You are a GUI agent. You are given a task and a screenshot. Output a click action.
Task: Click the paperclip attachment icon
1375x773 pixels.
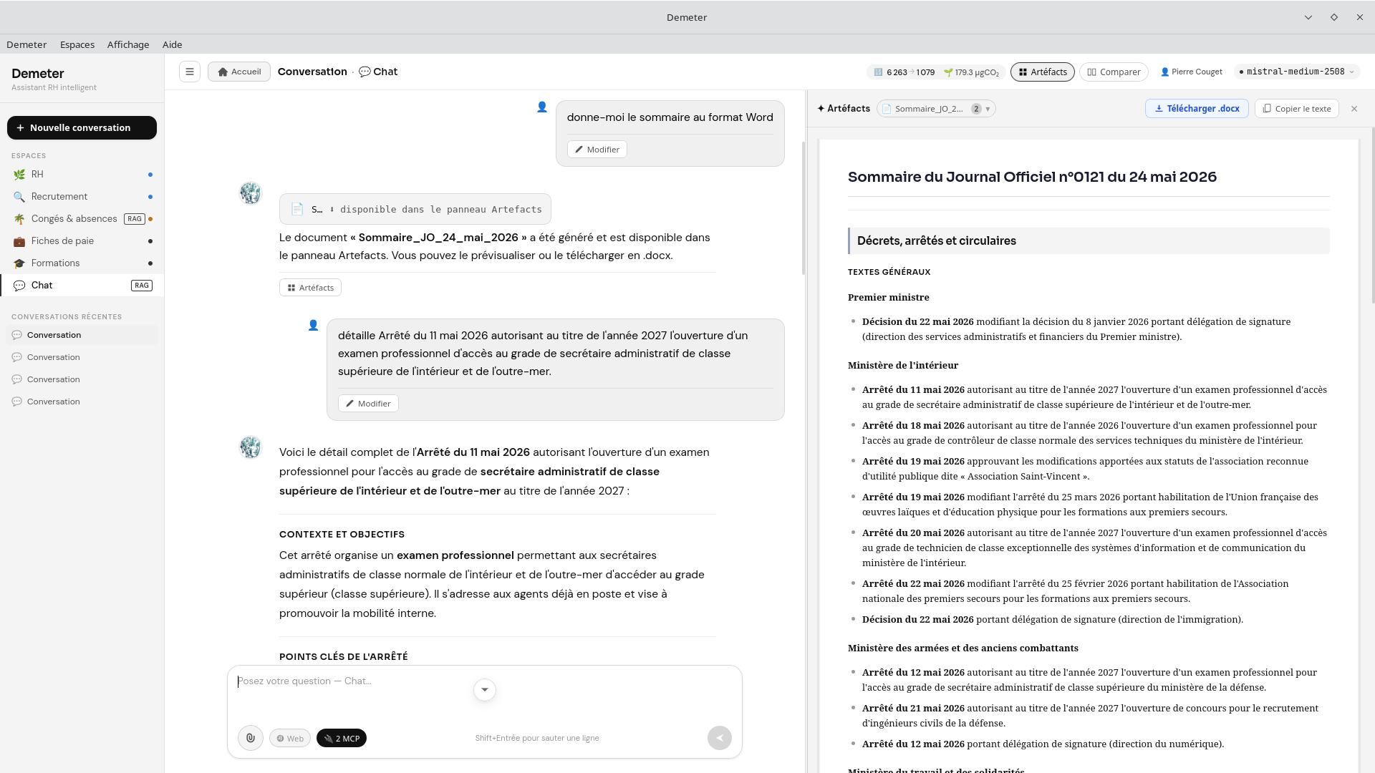(251, 738)
